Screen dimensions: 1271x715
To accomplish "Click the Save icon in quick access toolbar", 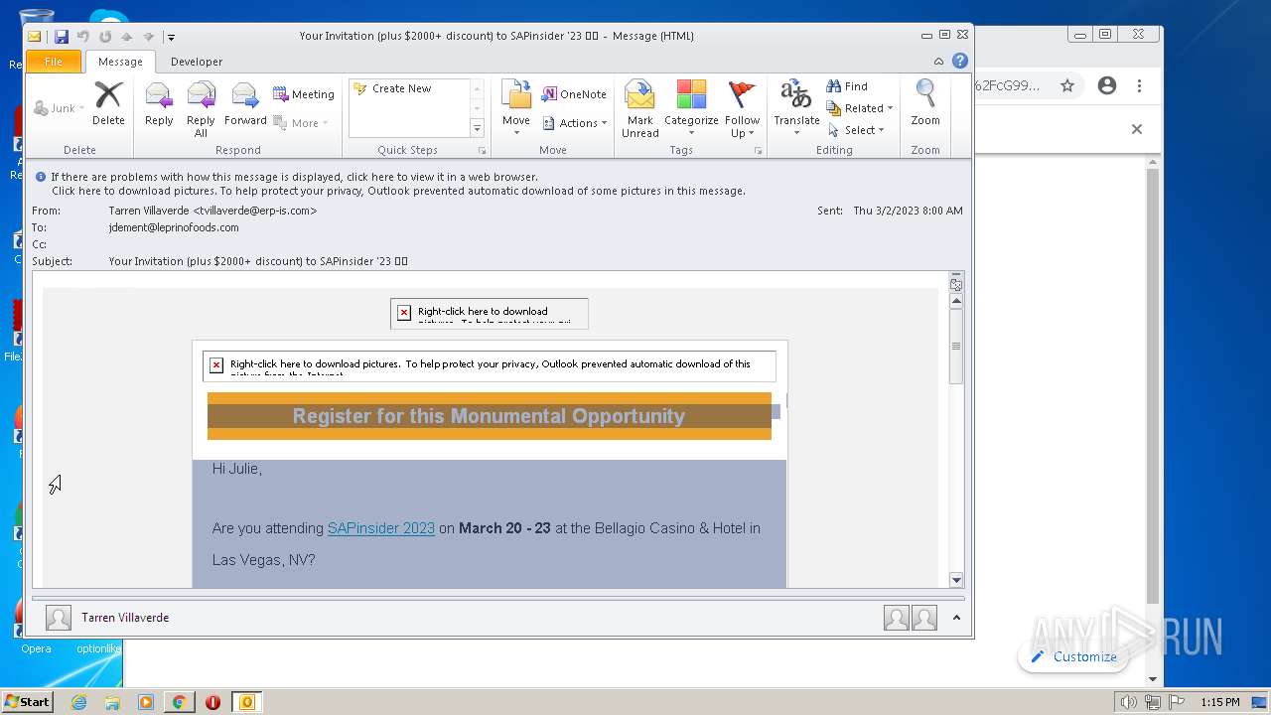I will [x=62, y=37].
